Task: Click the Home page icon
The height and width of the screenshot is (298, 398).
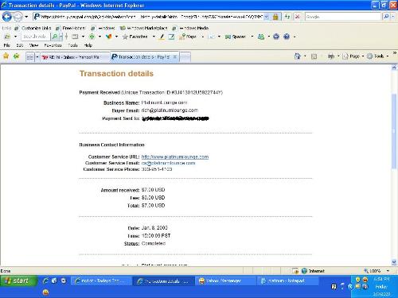Action: [298, 56]
